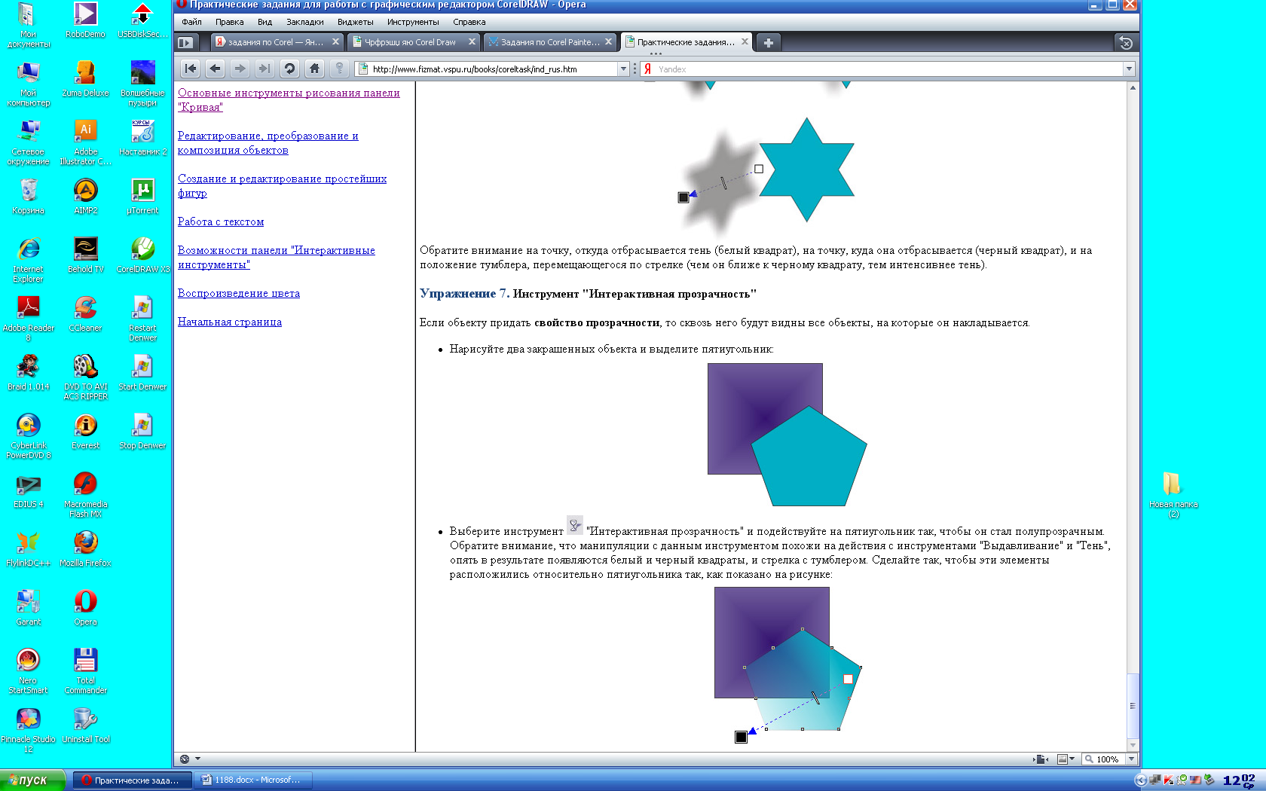Screen dimensions: 1266x791
Task: Select the Everest desktop icon
Action: 86,432
